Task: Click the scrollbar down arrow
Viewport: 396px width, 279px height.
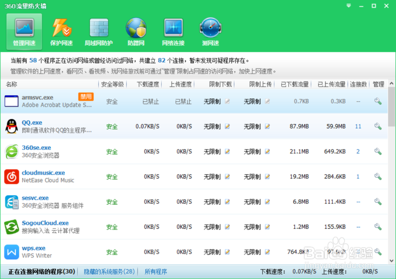Action: [392, 260]
